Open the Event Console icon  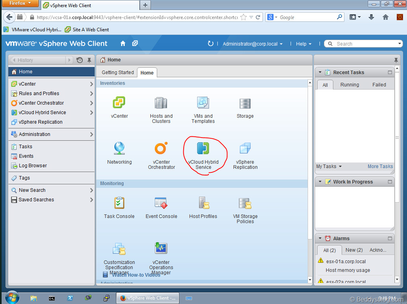click(161, 203)
